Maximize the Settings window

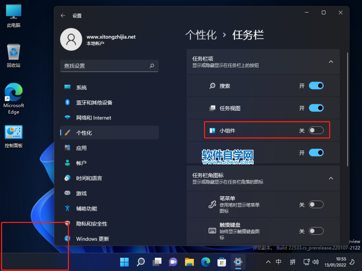(324, 12)
